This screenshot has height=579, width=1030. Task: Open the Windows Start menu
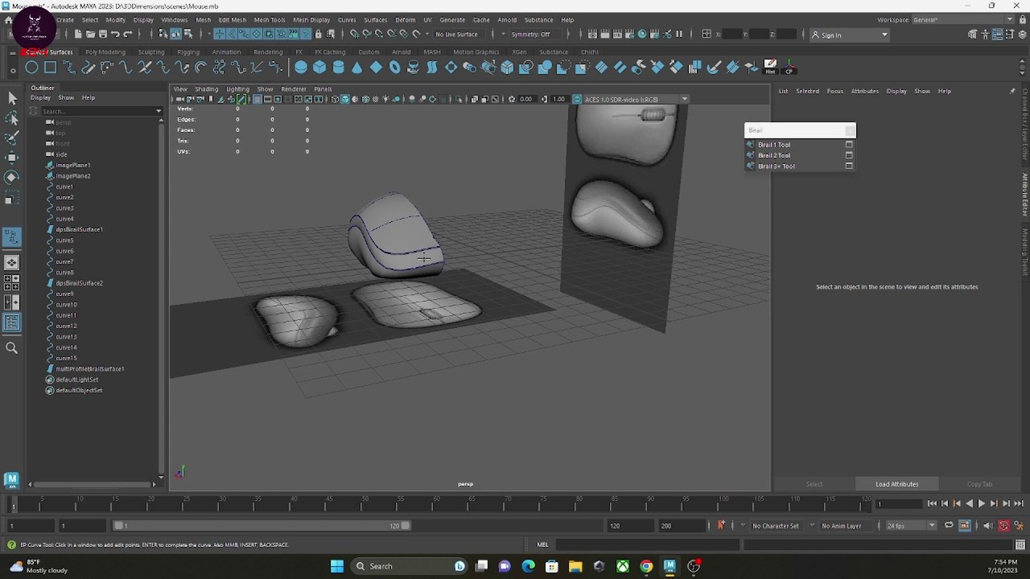(337, 566)
